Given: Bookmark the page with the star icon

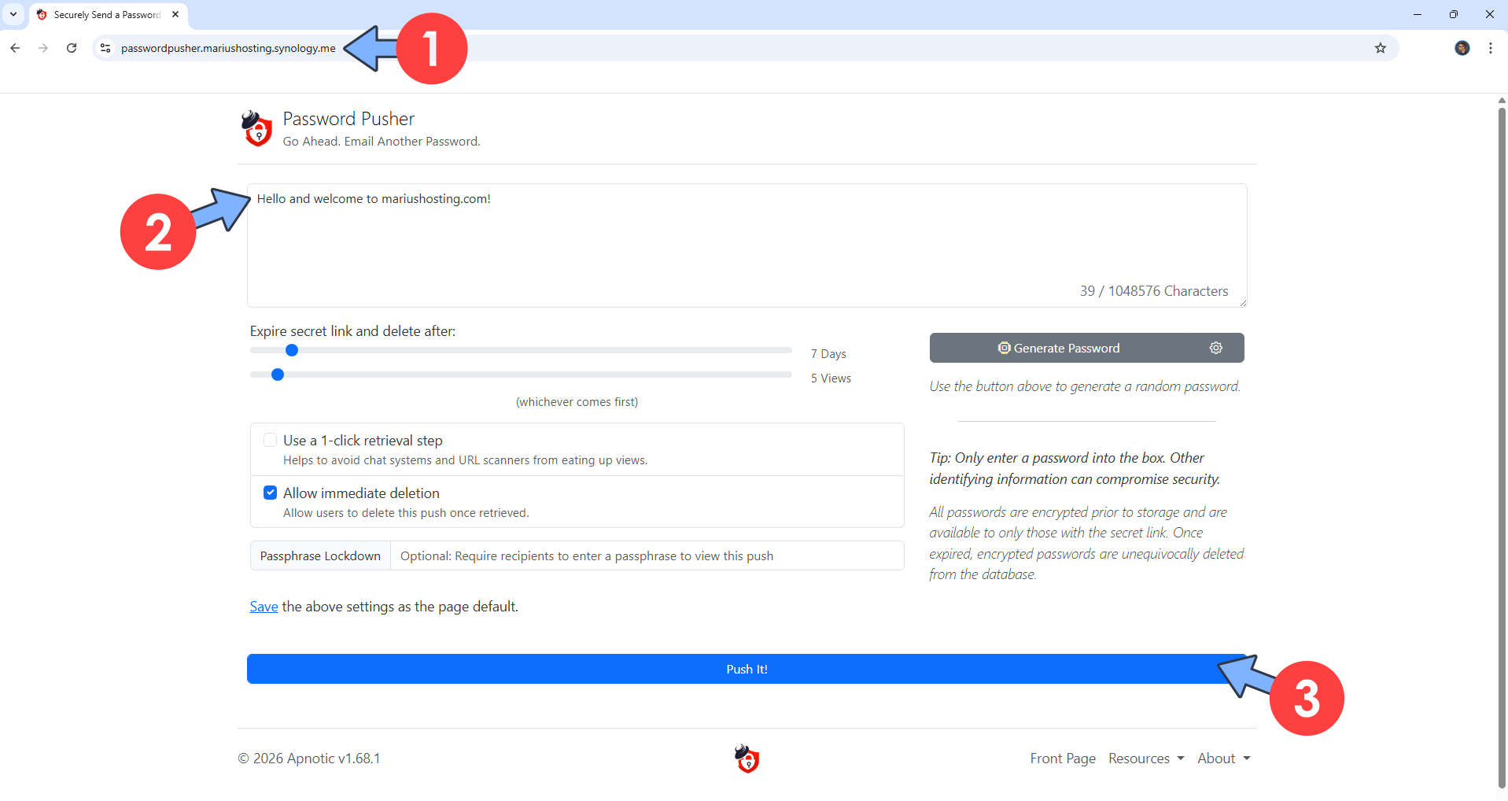Looking at the screenshot, I should pyautogui.click(x=1381, y=48).
